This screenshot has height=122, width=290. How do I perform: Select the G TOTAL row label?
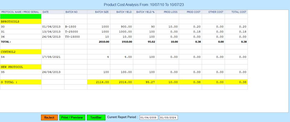click(21, 82)
